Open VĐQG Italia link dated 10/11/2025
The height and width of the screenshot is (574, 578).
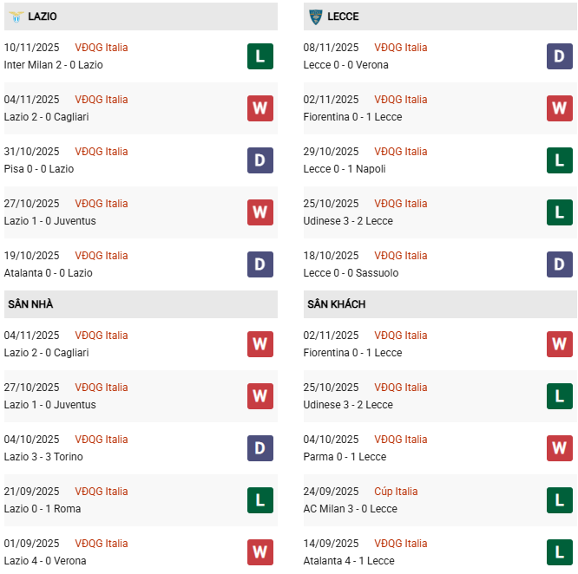point(101,48)
